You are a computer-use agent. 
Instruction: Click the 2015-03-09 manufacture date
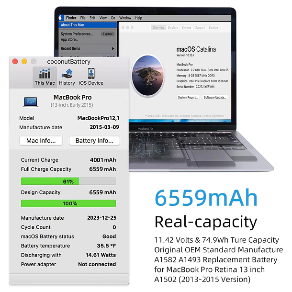pos(104,127)
